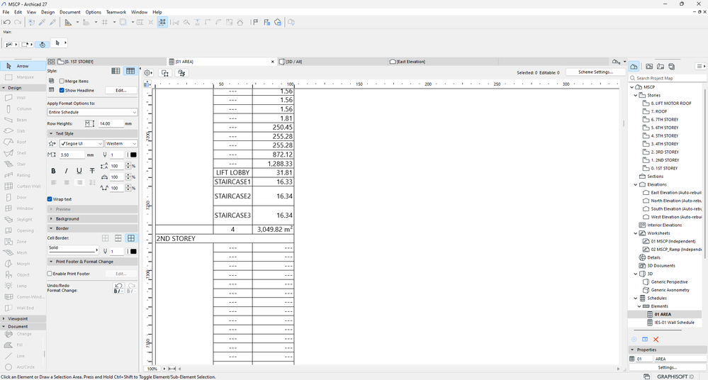
Task: Open the Apply Format Options 'Entire Schedule' dropdown
Action: coord(92,112)
